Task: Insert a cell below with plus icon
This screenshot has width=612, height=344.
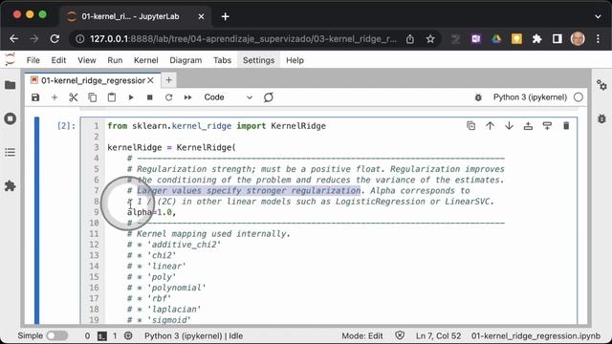Action: coord(55,97)
